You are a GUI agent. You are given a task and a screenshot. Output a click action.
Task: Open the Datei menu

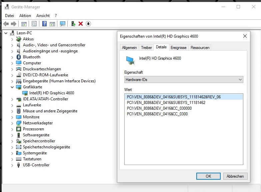click(x=9, y=16)
